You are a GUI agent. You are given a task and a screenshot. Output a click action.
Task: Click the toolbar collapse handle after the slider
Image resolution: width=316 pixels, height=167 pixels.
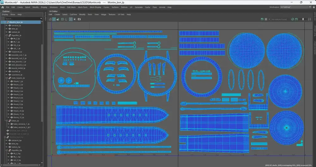pos(309,19)
